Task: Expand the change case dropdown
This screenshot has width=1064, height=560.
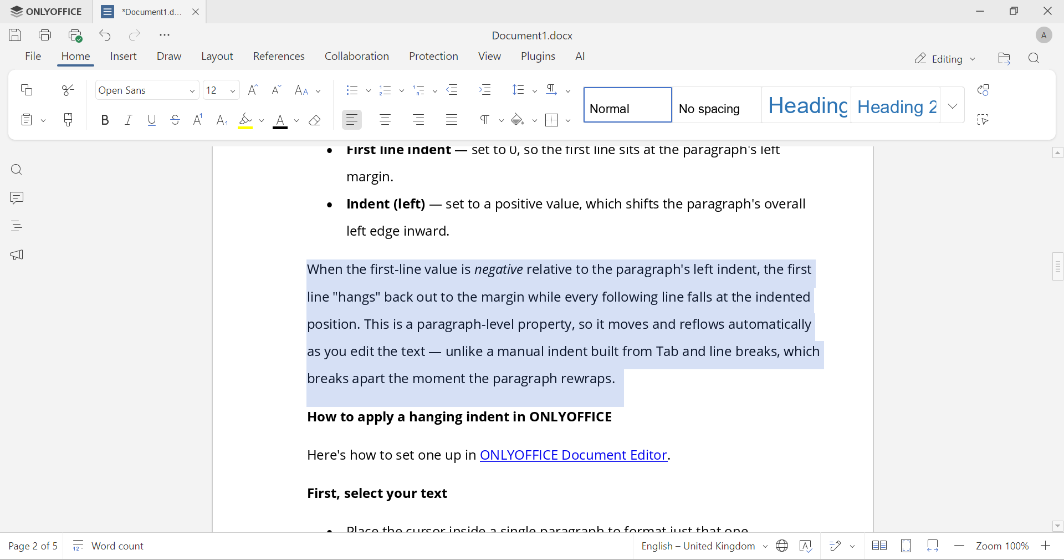Action: 318,91
